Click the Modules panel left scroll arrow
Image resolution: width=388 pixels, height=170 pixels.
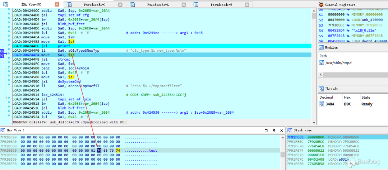321,74
